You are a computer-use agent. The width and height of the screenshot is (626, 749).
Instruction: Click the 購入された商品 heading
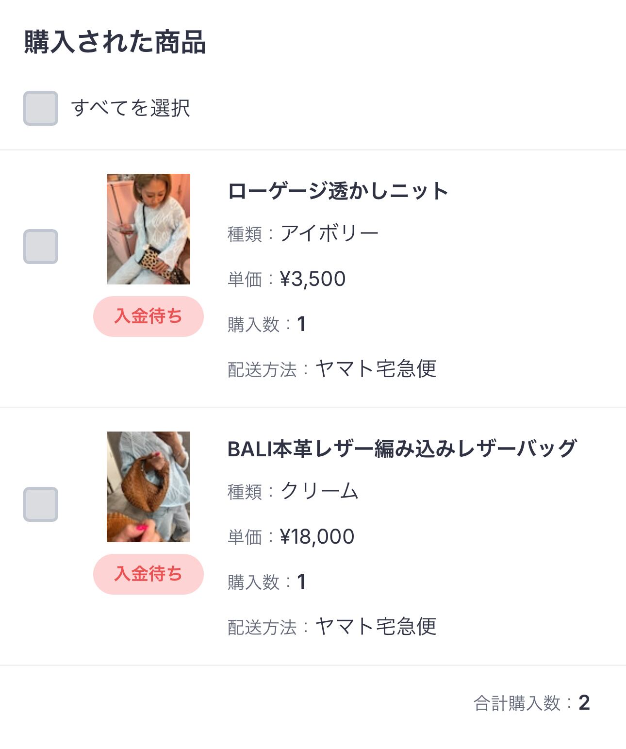(x=115, y=42)
